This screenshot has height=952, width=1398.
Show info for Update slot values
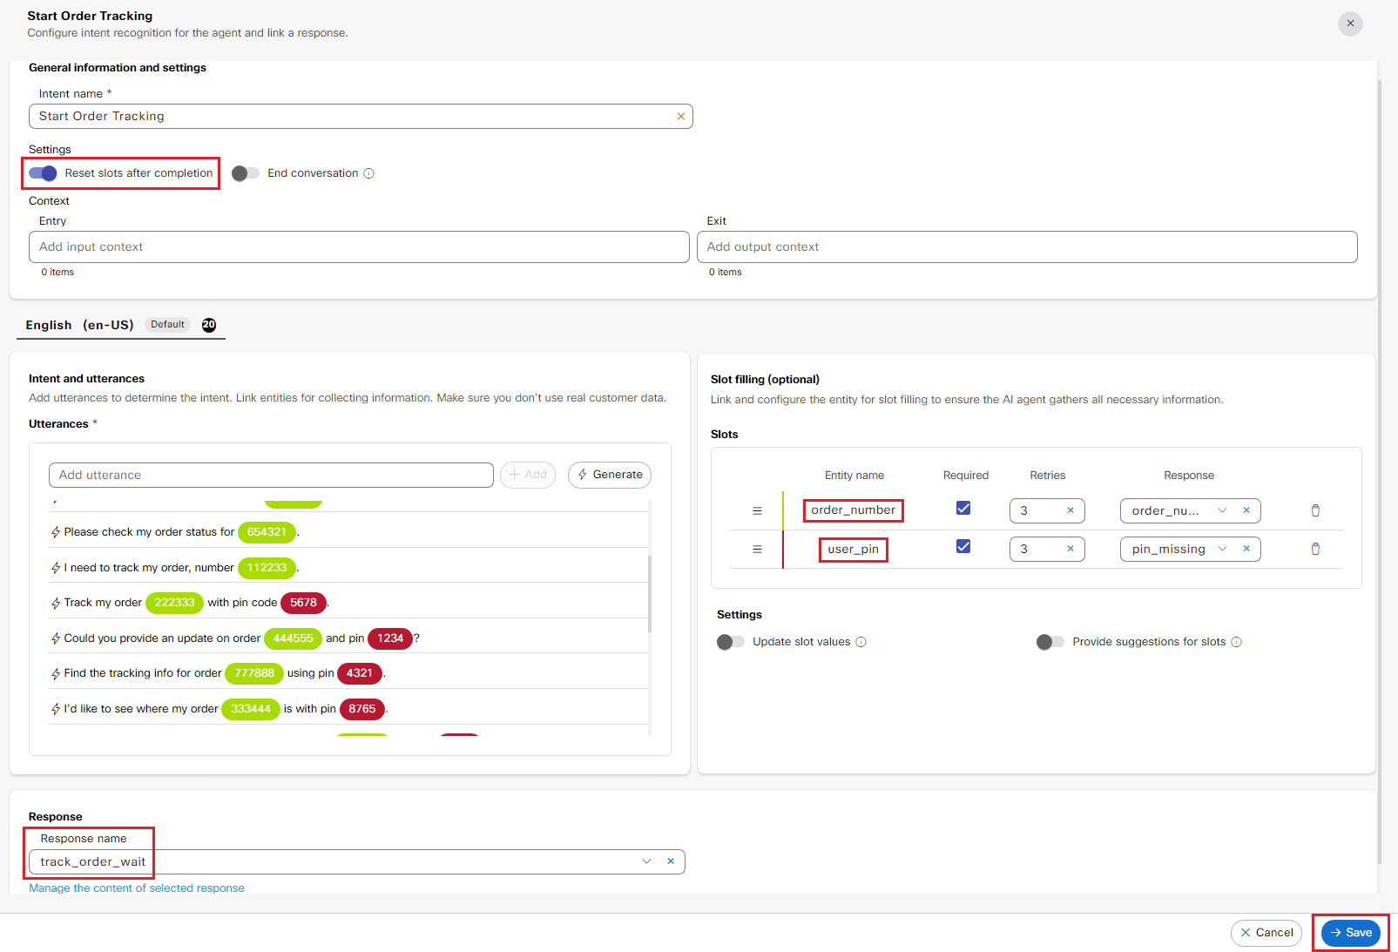pyautogui.click(x=861, y=642)
